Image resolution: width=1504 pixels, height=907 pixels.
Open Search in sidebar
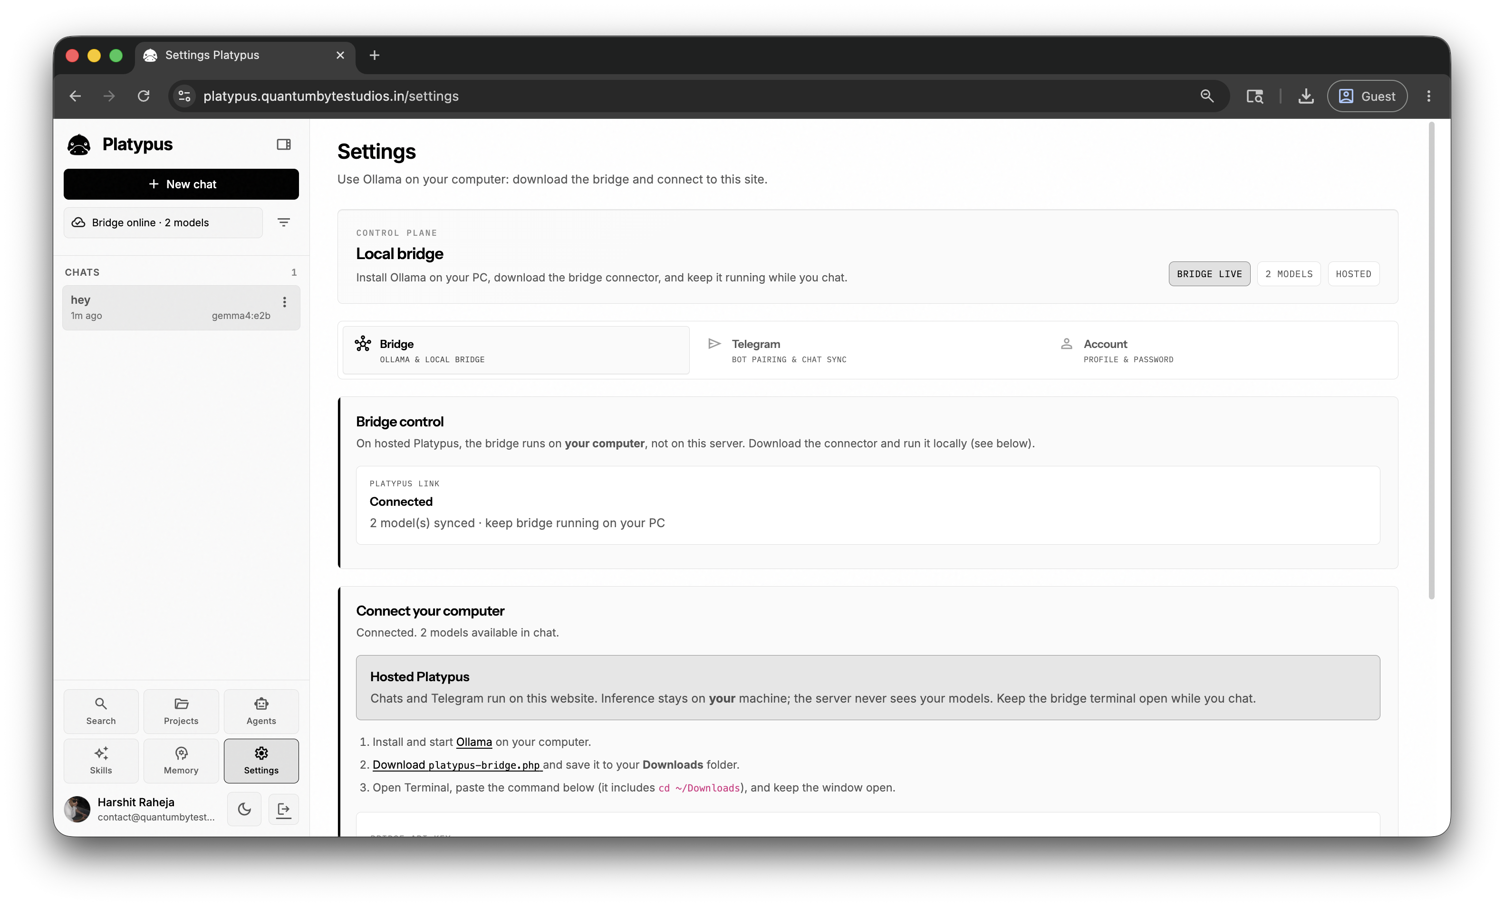tap(101, 711)
